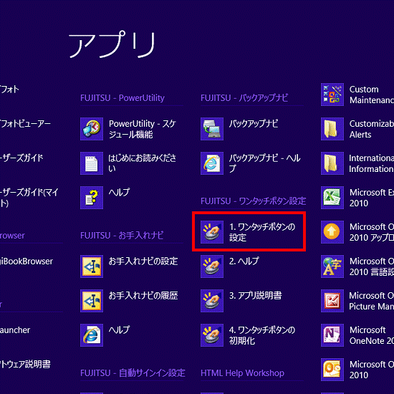
Task: Open バックアップナビ - ヘルプ Internet Explorer icon
Action: [x=212, y=163]
